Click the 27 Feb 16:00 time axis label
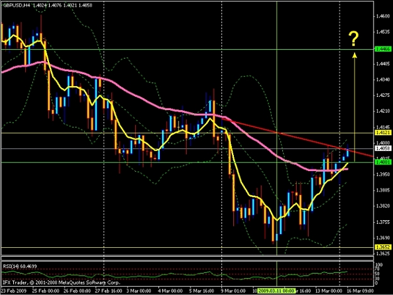Image resolution: width=393 pixels, height=295 pixels. [109, 291]
